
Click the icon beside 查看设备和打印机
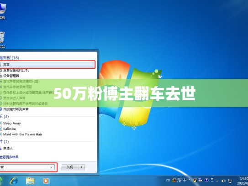coord(1,70)
